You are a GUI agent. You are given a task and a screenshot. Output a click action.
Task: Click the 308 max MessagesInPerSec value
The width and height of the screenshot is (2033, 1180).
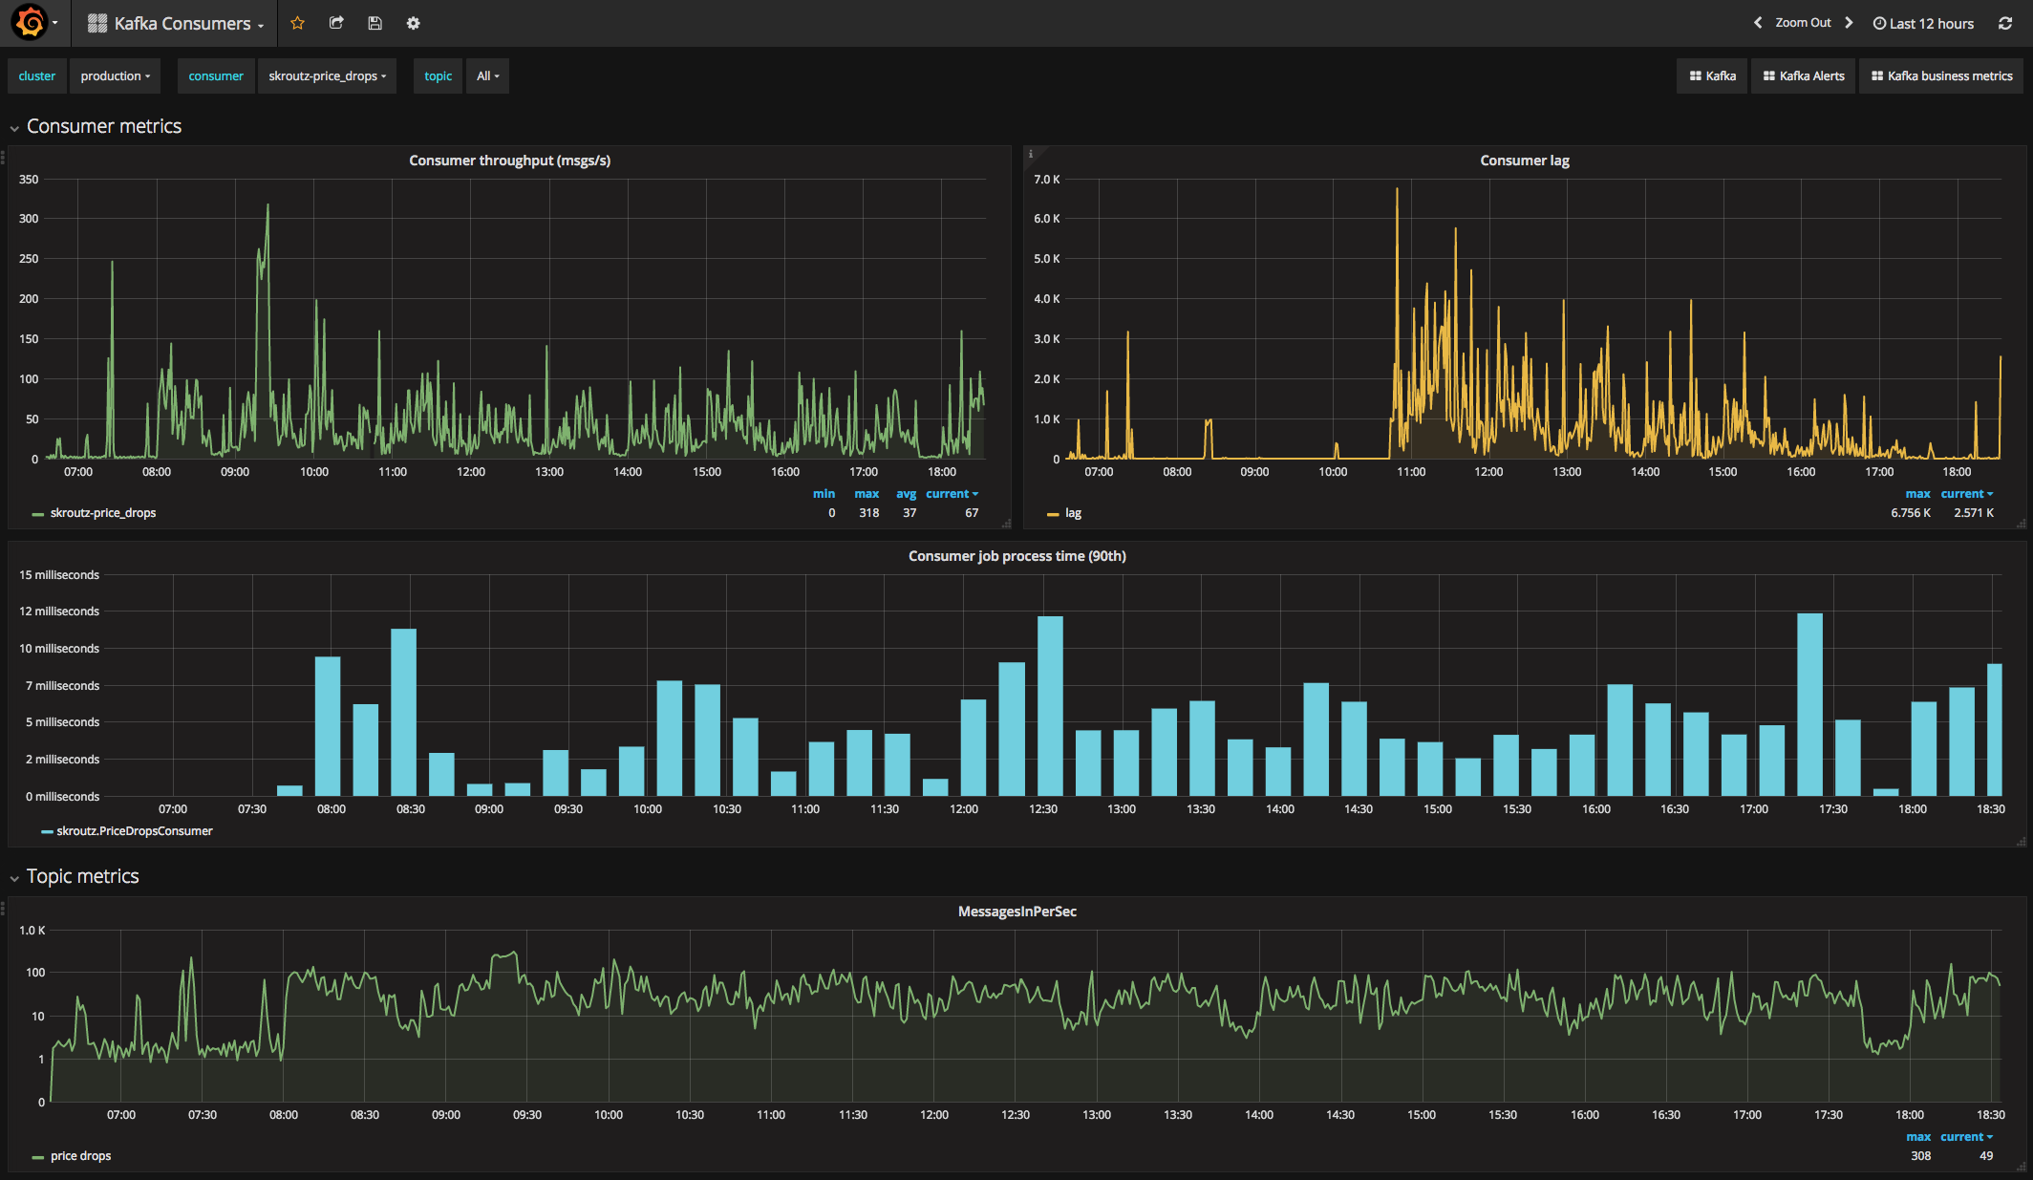(x=1920, y=1156)
